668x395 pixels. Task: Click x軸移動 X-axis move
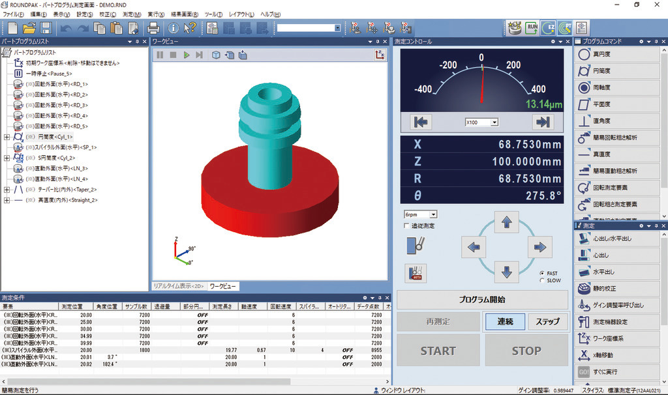(617, 355)
